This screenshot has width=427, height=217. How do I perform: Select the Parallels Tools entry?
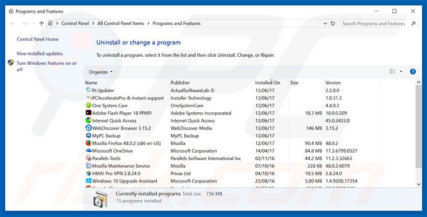tap(106, 158)
